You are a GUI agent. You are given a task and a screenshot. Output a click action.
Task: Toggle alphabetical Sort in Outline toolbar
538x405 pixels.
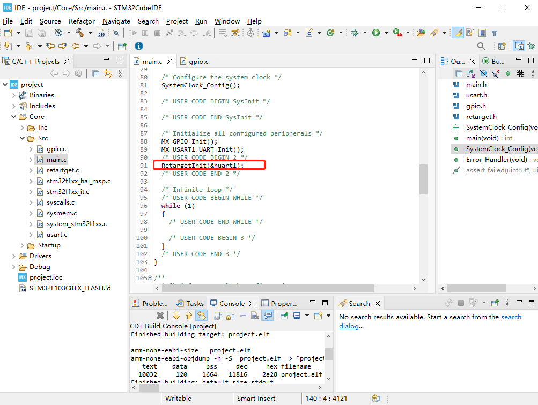[x=471, y=73]
